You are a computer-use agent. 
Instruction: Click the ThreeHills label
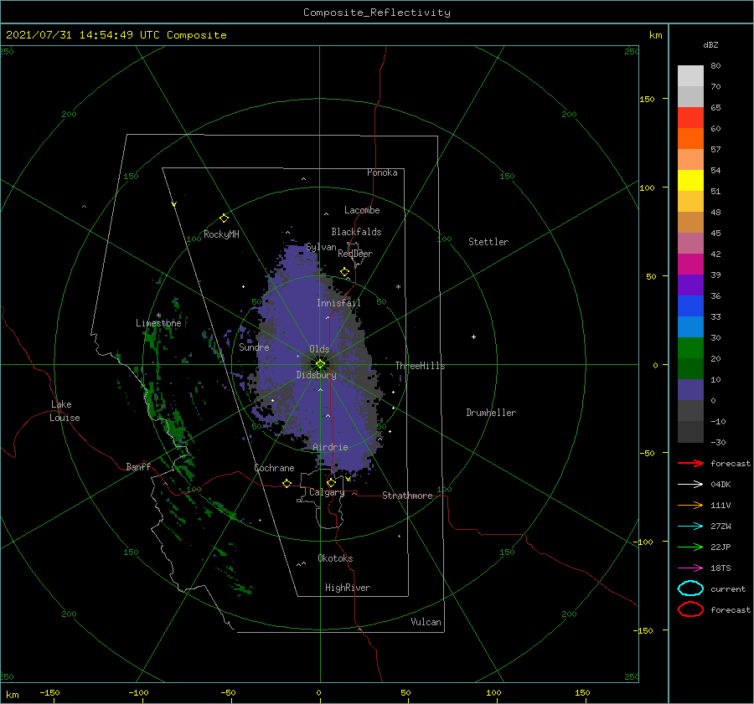pos(421,366)
